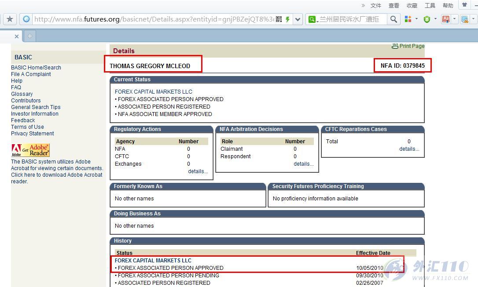Open FOREX CAPITAL MARKETS LLC in Current Status
This screenshot has width=478, height=287.
(153, 91)
